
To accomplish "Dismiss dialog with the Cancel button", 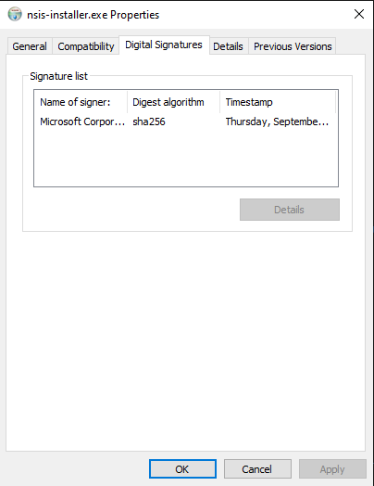I will pos(257,469).
